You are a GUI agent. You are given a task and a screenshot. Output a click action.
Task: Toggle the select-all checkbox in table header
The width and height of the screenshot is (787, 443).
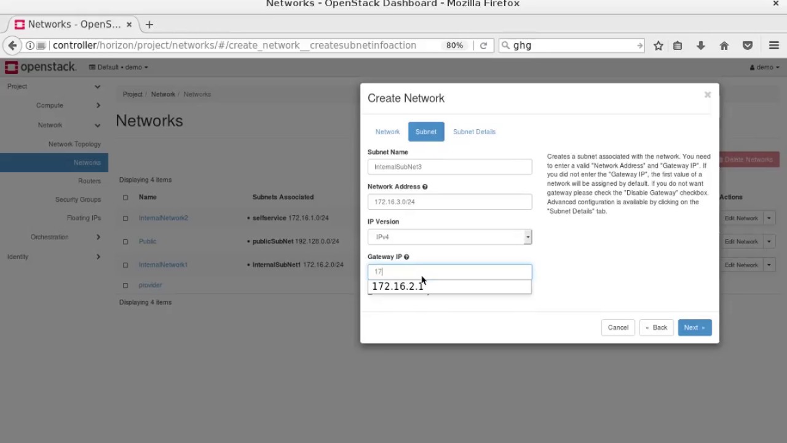[x=125, y=198]
